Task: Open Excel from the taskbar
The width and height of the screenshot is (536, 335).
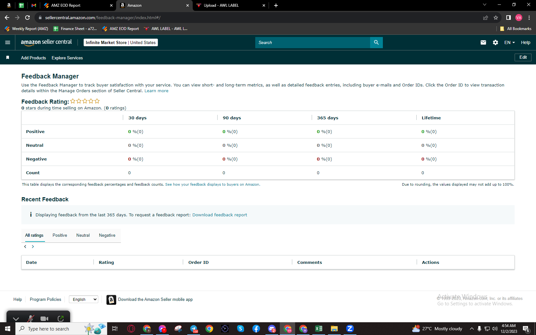Action: [319, 329]
